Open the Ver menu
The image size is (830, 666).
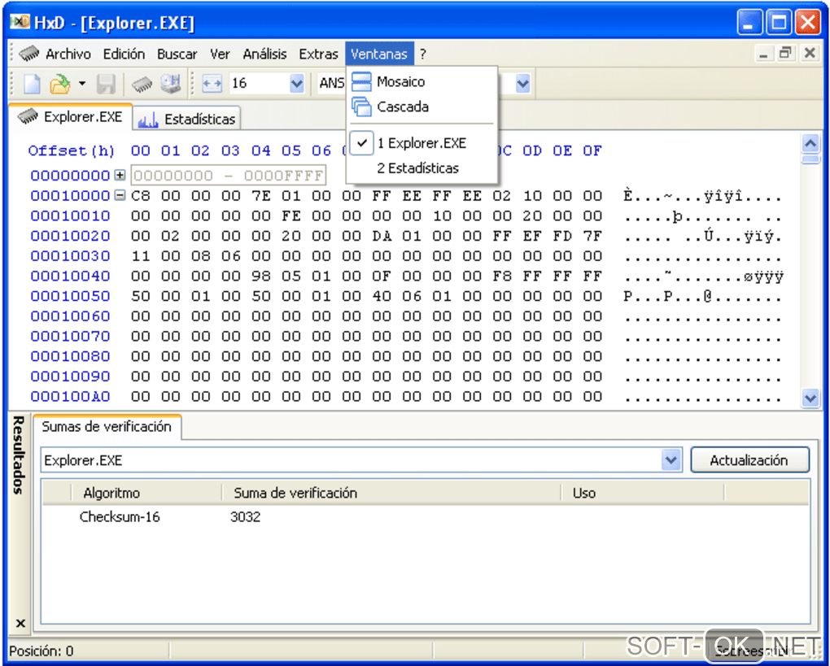pyautogui.click(x=220, y=54)
